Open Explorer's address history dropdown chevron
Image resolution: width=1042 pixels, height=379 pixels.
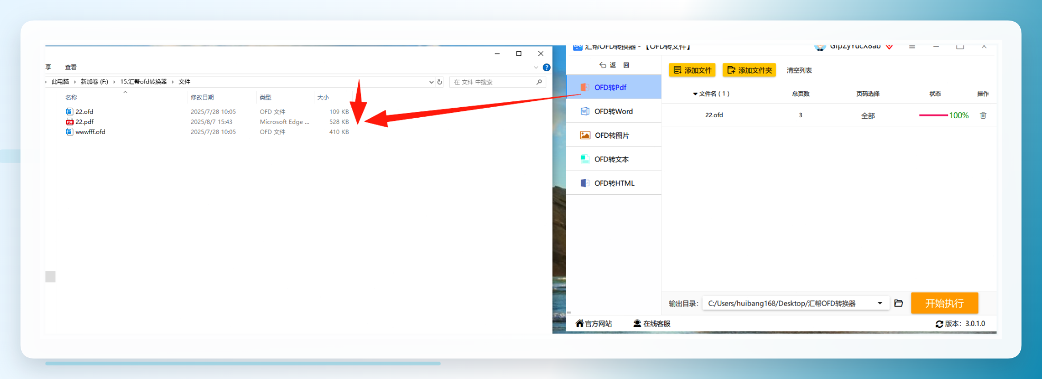coord(431,82)
